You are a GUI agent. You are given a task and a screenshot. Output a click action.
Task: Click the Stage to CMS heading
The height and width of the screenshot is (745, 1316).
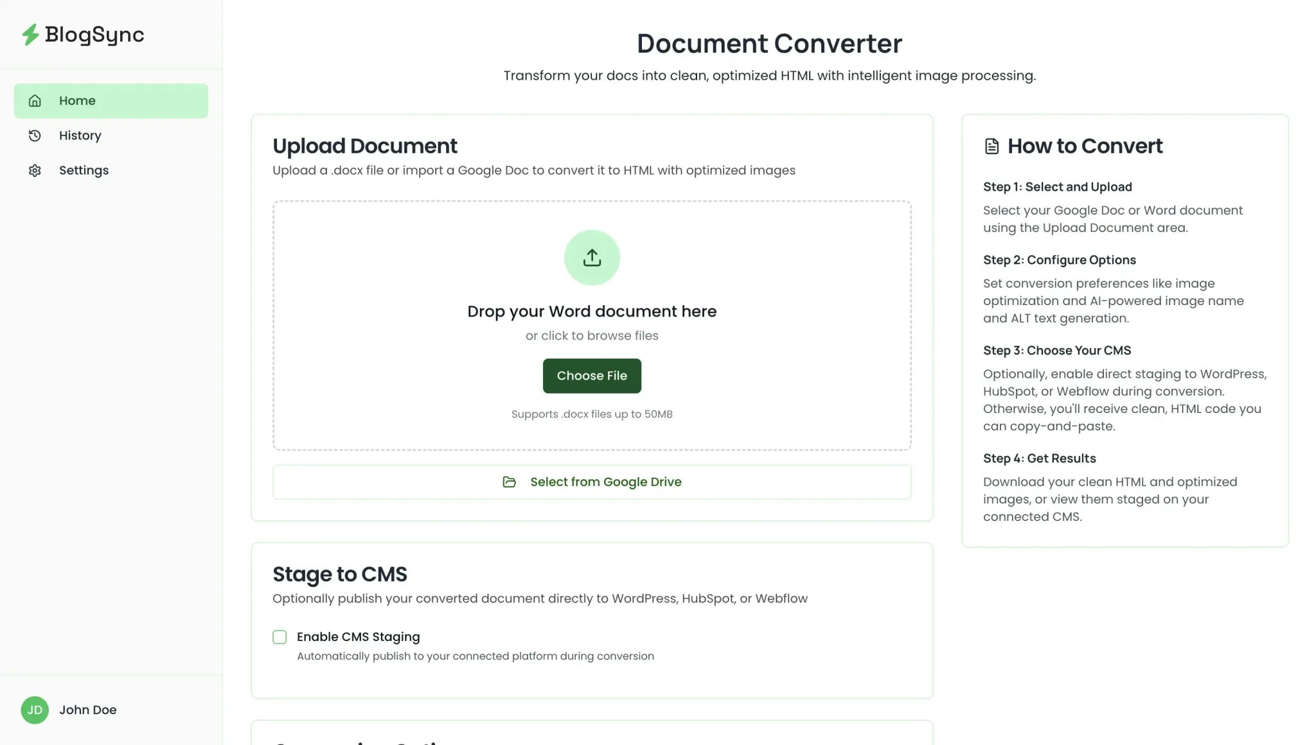pos(339,574)
